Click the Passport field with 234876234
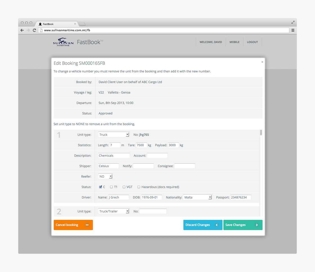 (x=241, y=197)
